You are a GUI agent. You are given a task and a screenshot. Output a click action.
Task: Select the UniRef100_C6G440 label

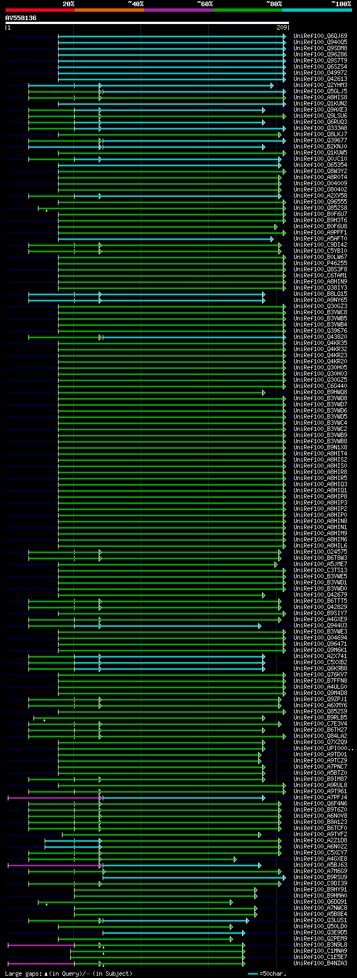[320, 386]
